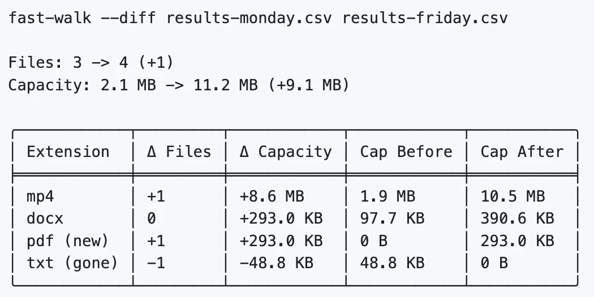Screen dimensions: 594x297
Task: Select the docx extension row
Action: click(x=295, y=219)
